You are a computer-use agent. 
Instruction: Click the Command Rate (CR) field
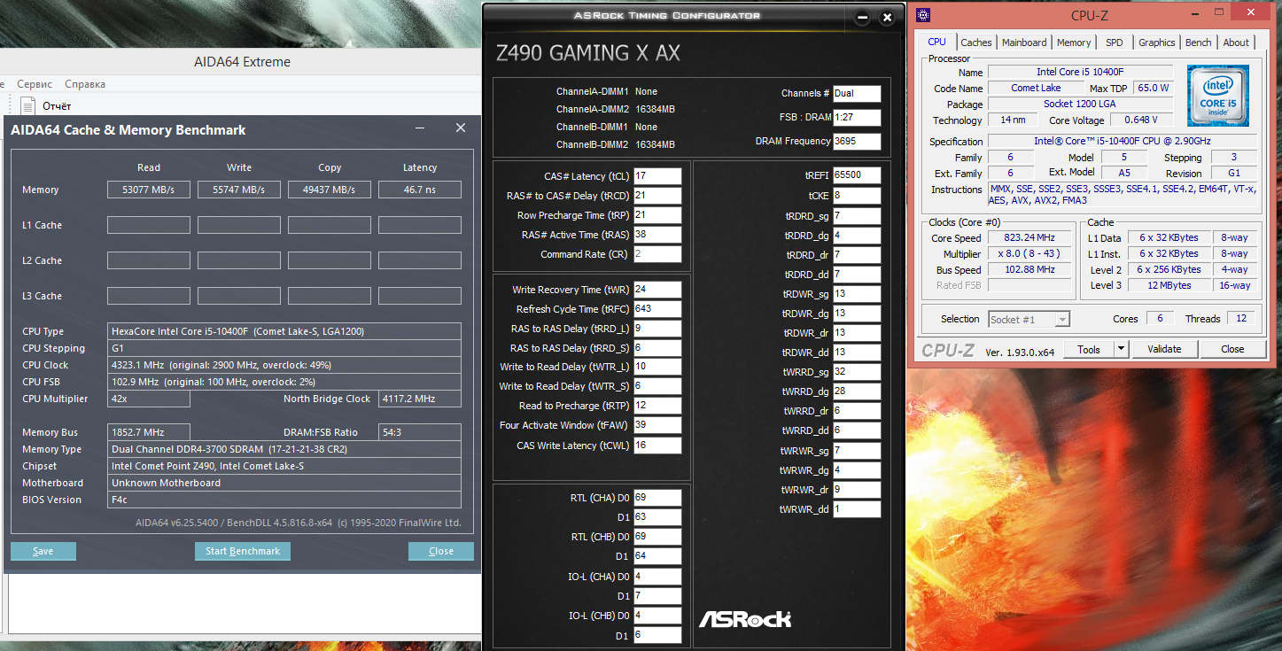pyautogui.click(x=658, y=254)
